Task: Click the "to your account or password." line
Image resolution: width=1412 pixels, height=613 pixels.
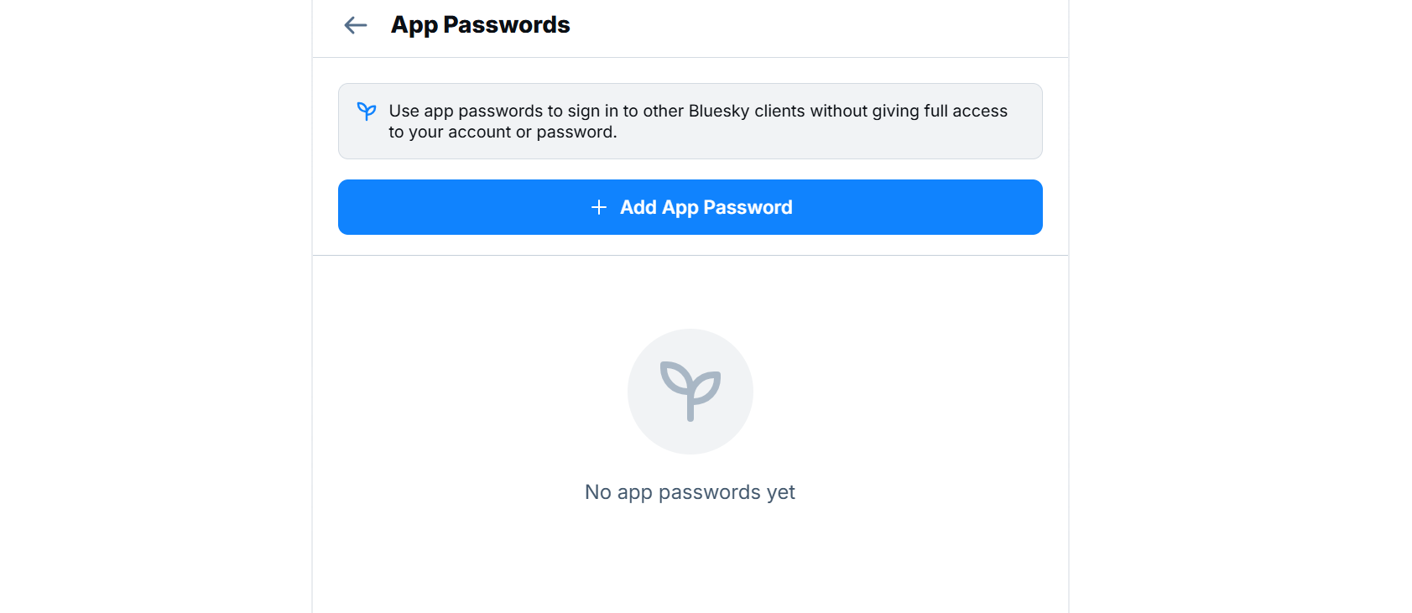Action: (x=503, y=132)
